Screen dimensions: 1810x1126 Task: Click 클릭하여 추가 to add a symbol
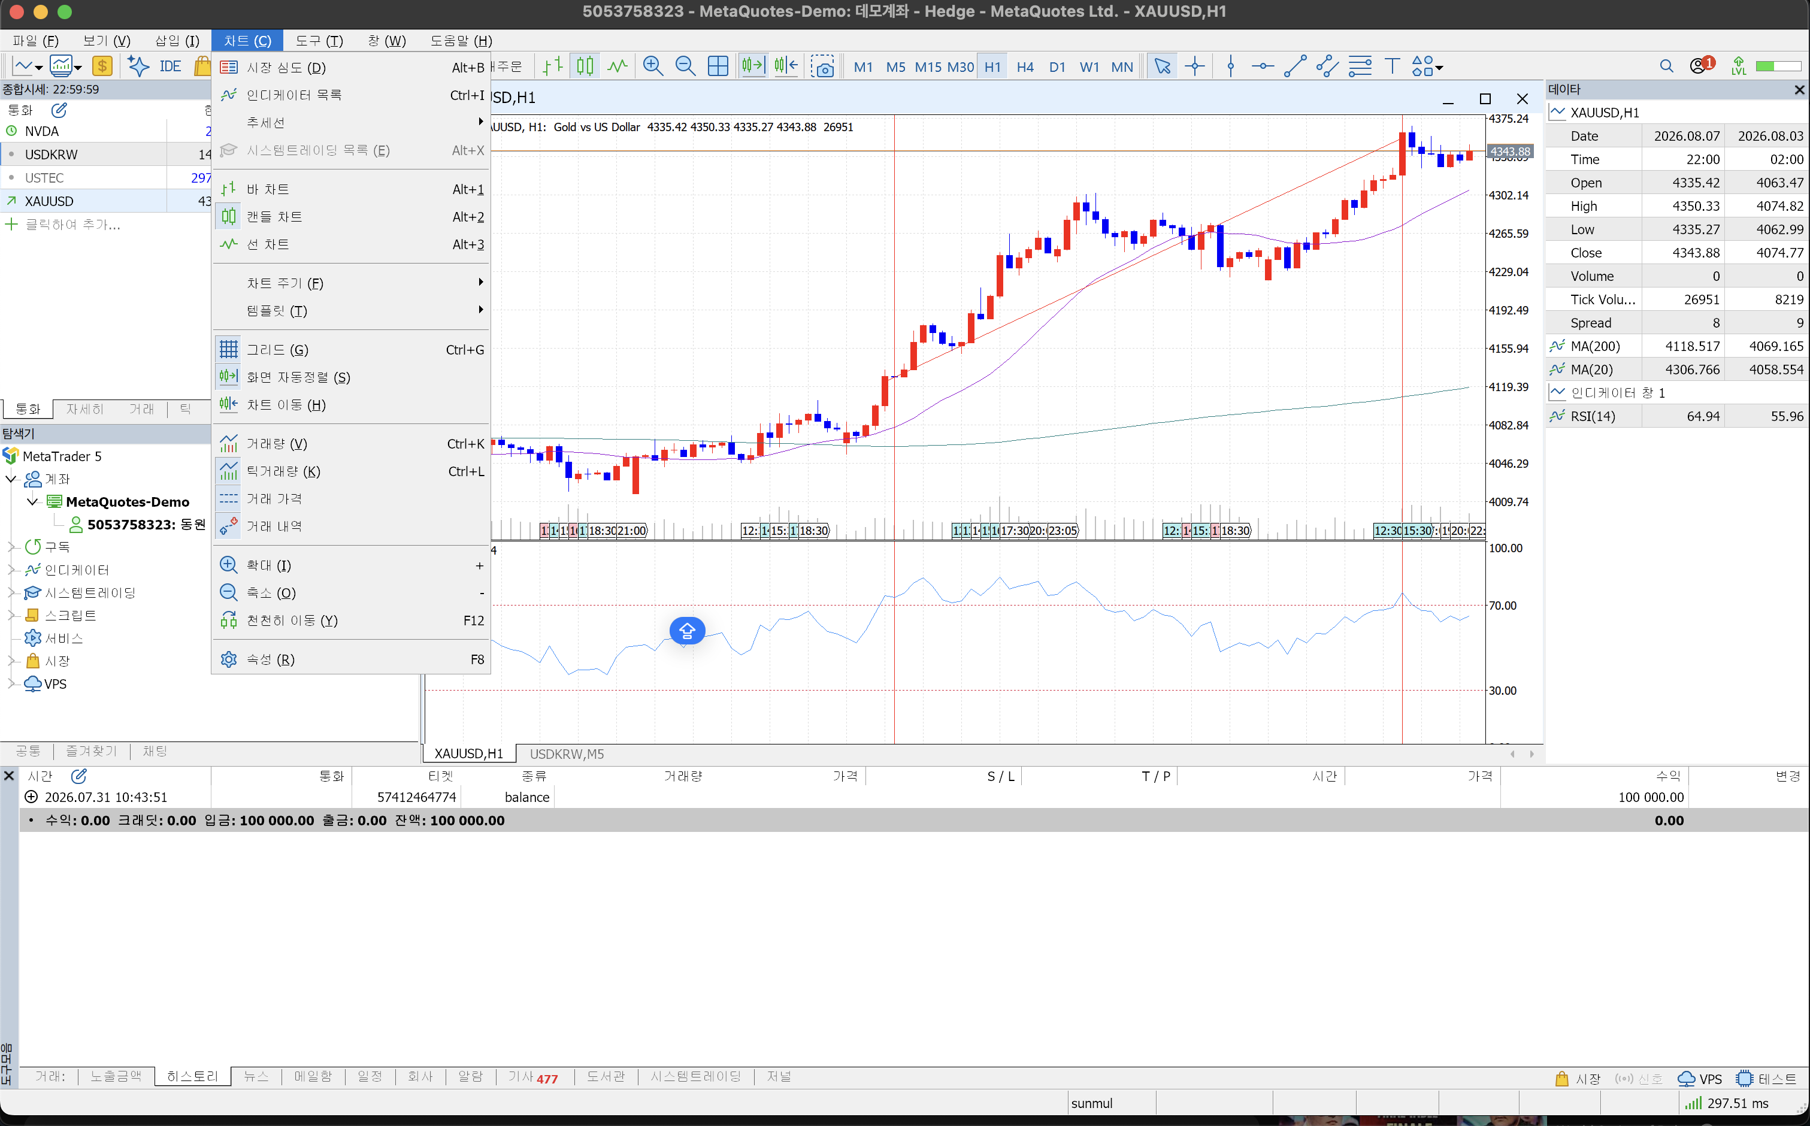(x=72, y=224)
